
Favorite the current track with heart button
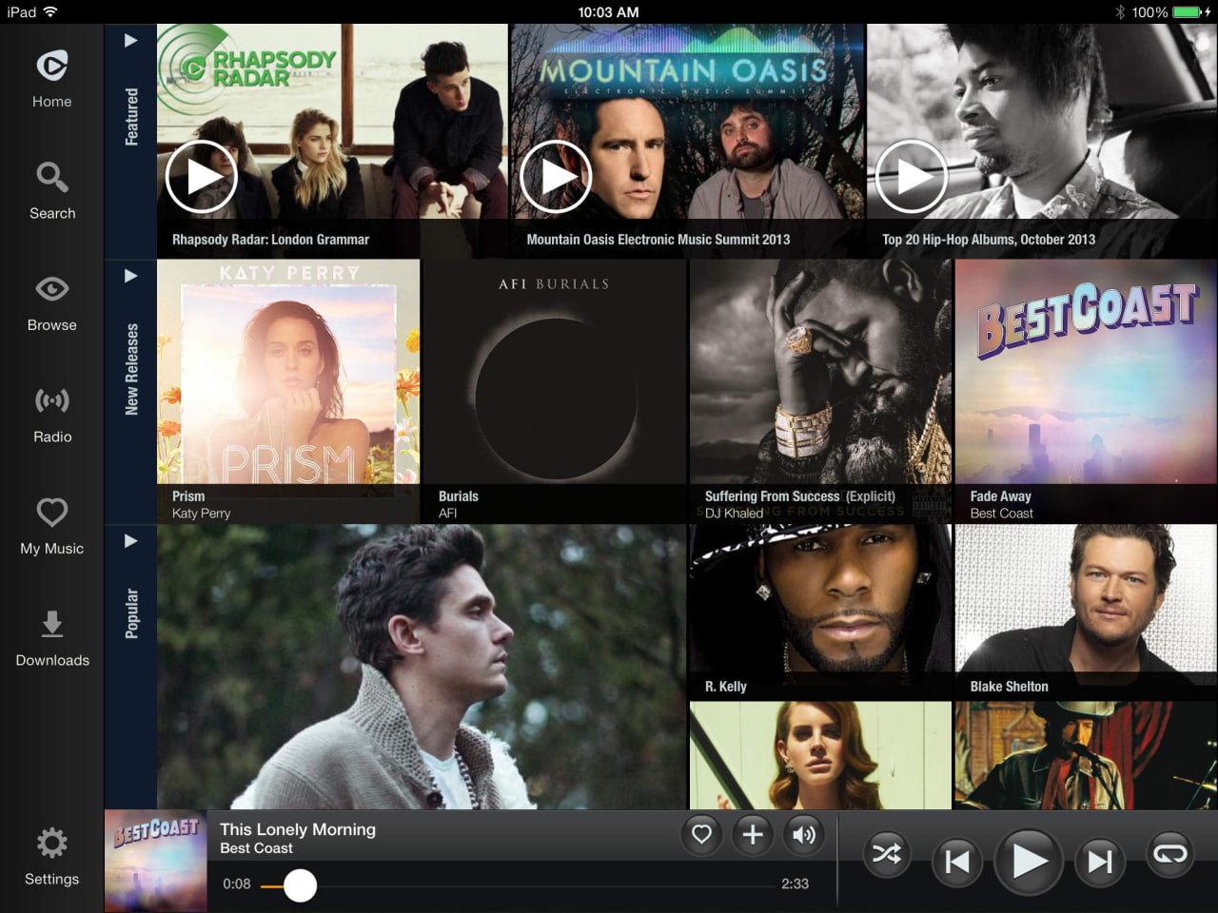coord(701,834)
